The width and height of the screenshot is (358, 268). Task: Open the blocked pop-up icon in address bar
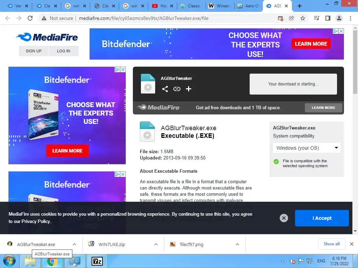coord(280,18)
